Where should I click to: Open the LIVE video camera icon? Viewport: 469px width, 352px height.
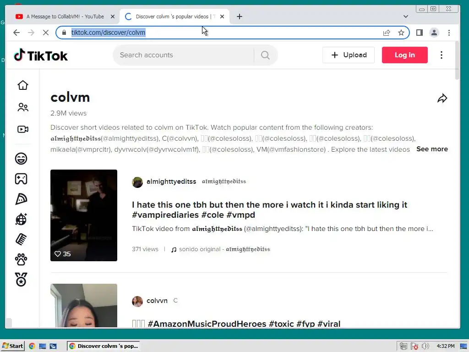pyautogui.click(x=23, y=129)
